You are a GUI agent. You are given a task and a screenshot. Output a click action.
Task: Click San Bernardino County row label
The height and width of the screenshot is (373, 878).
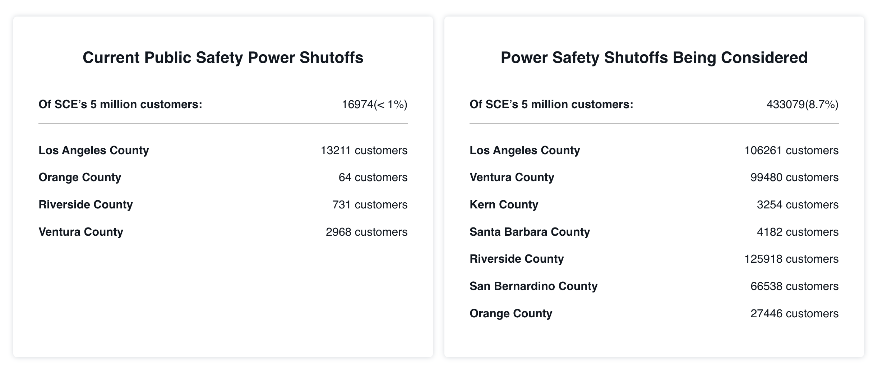click(533, 286)
